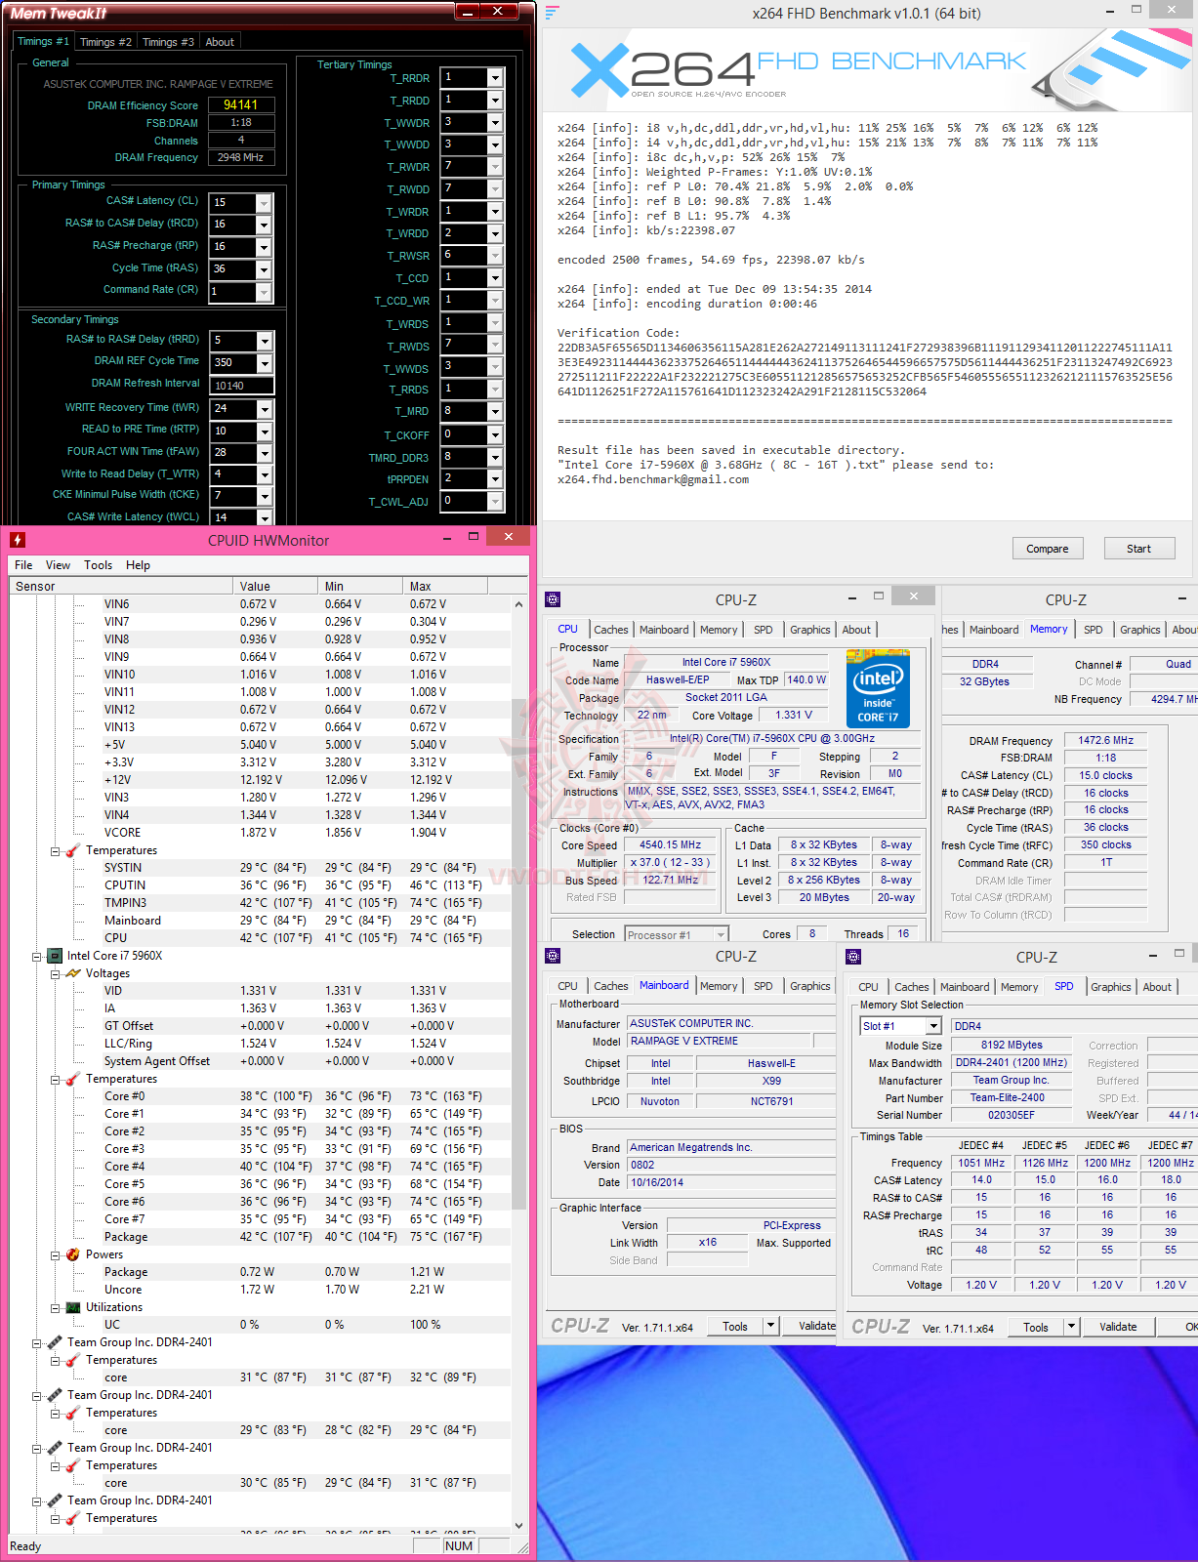Open the Slot #1 memory slot dropdown
This screenshot has width=1198, height=1562.
933,1026
